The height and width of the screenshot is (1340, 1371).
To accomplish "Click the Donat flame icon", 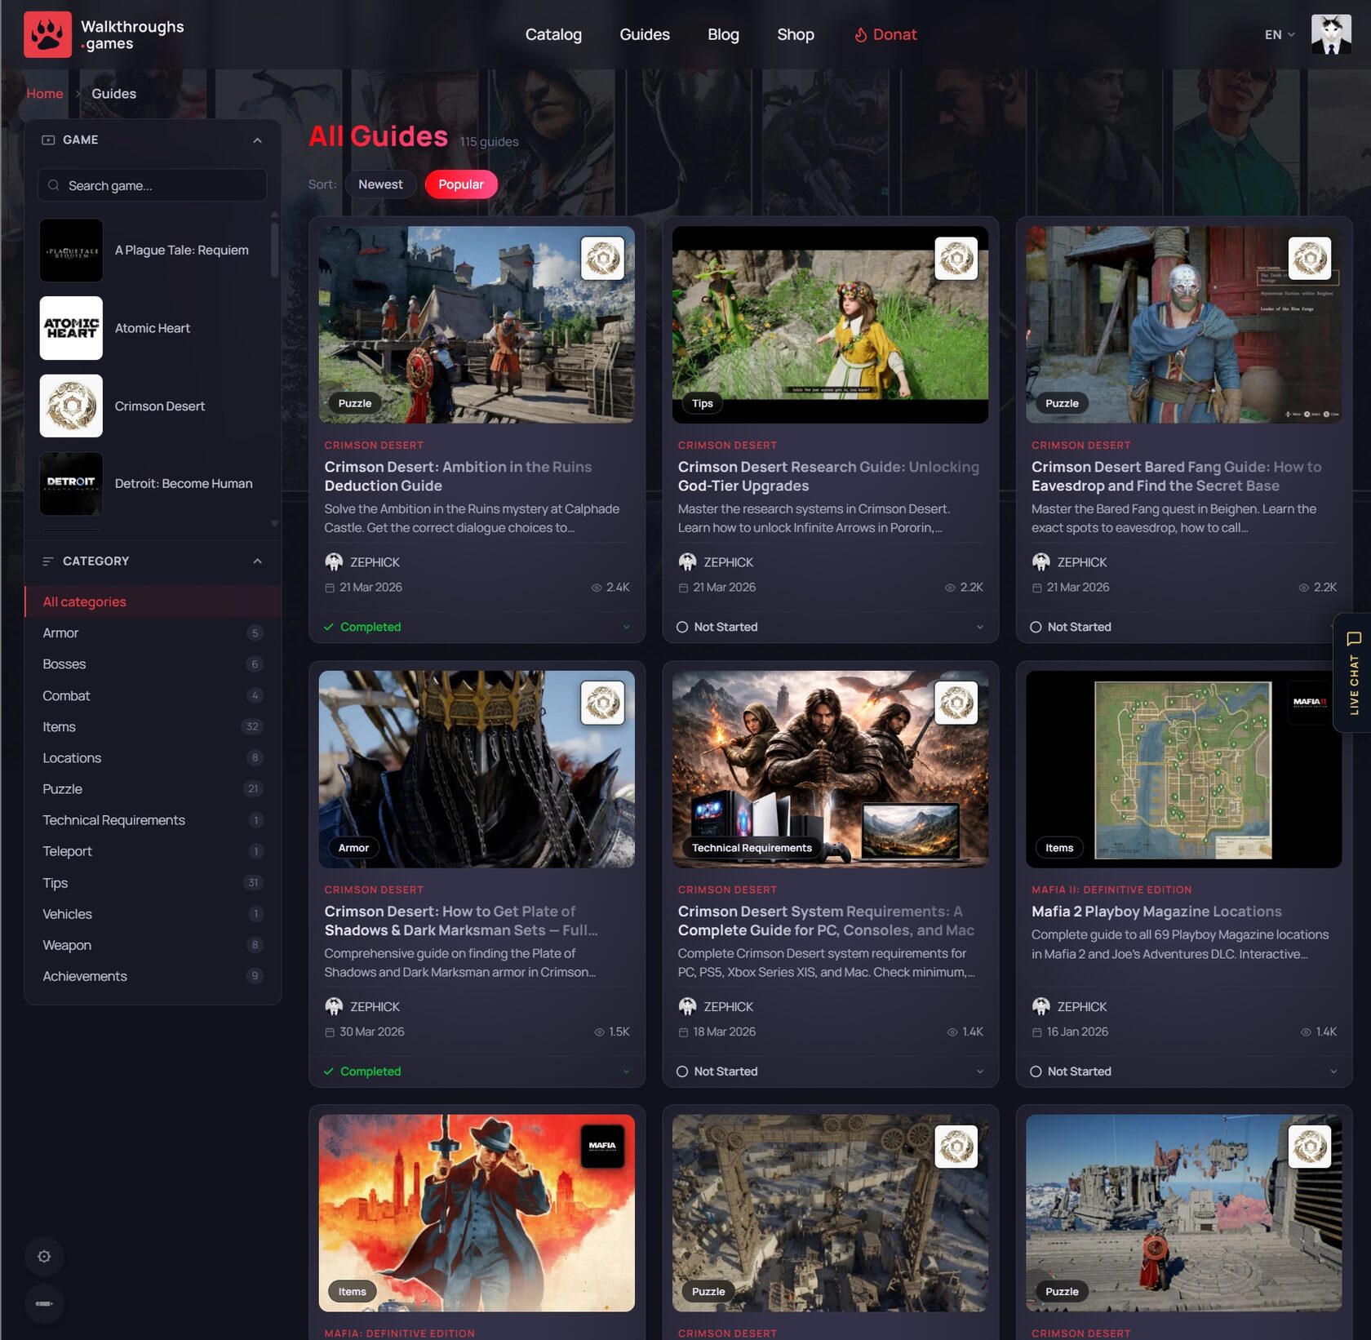I will coord(860,35).
